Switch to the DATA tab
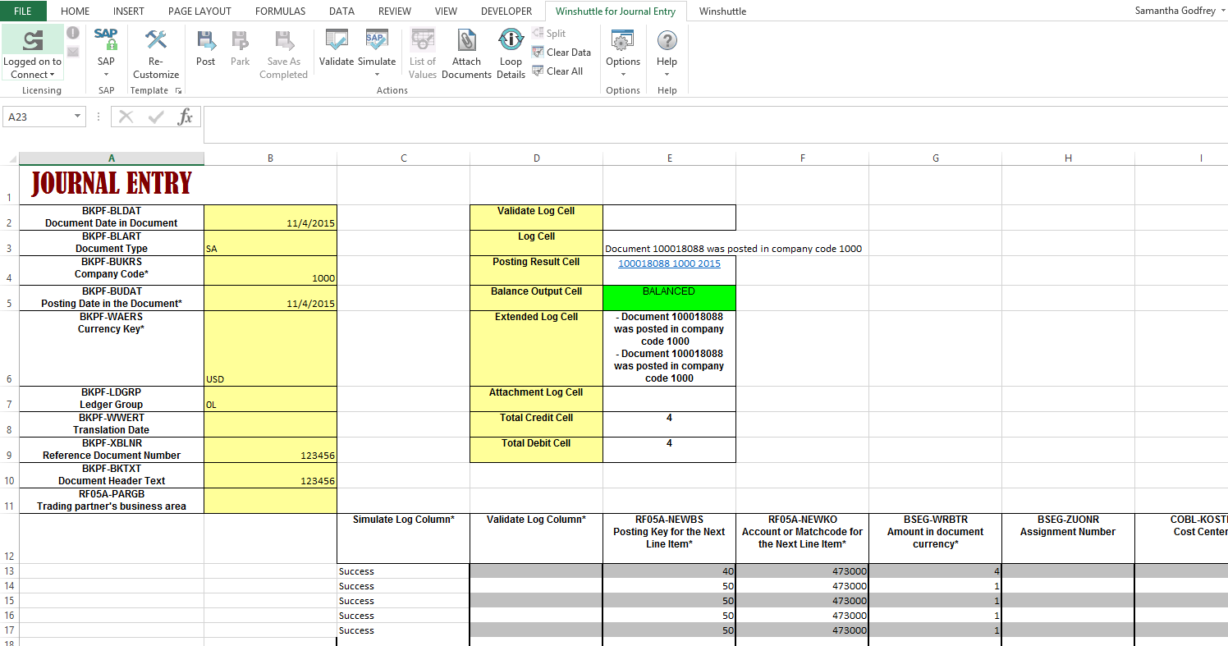Screen dimensions: 1228x646 click(x=341, y=11)
